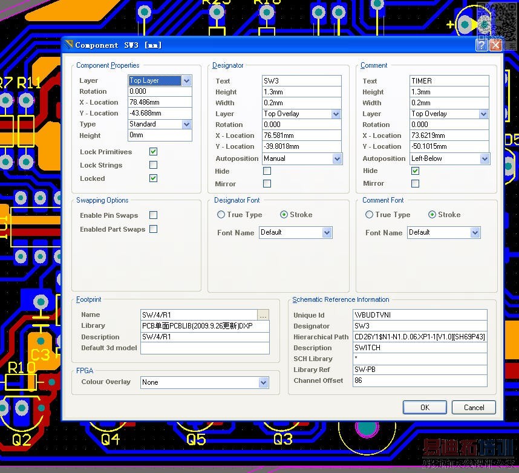Select True Type for Designator Font
This screenshot has height=473, width=519.
click(221, 215)
